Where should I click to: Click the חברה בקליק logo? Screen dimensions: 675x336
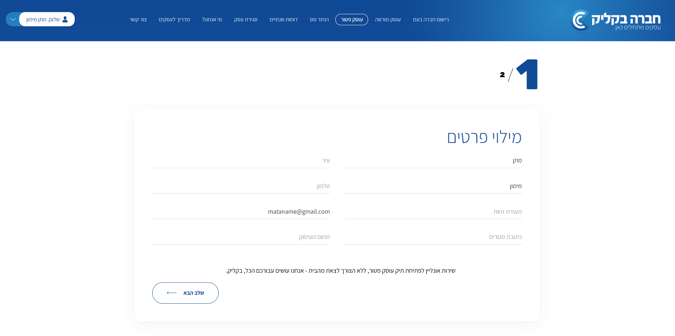click(616, 20)
